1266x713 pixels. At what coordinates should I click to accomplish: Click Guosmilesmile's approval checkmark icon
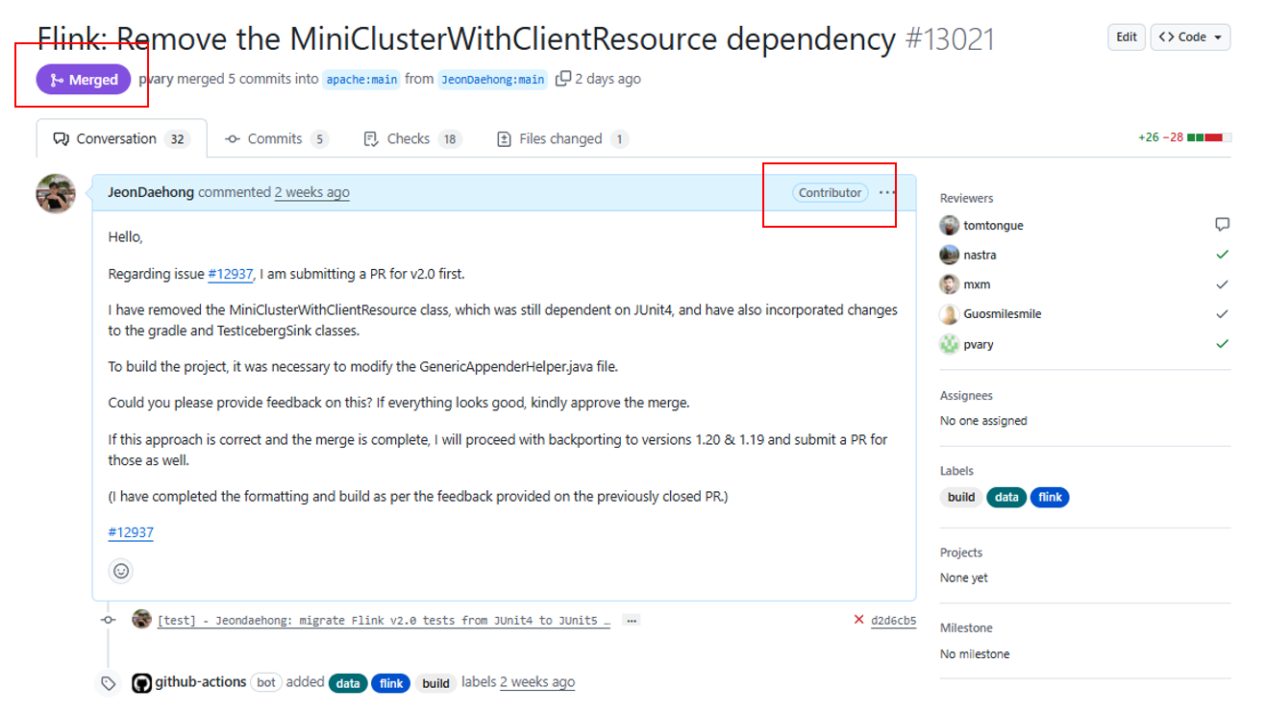[x=1222, y=314]
